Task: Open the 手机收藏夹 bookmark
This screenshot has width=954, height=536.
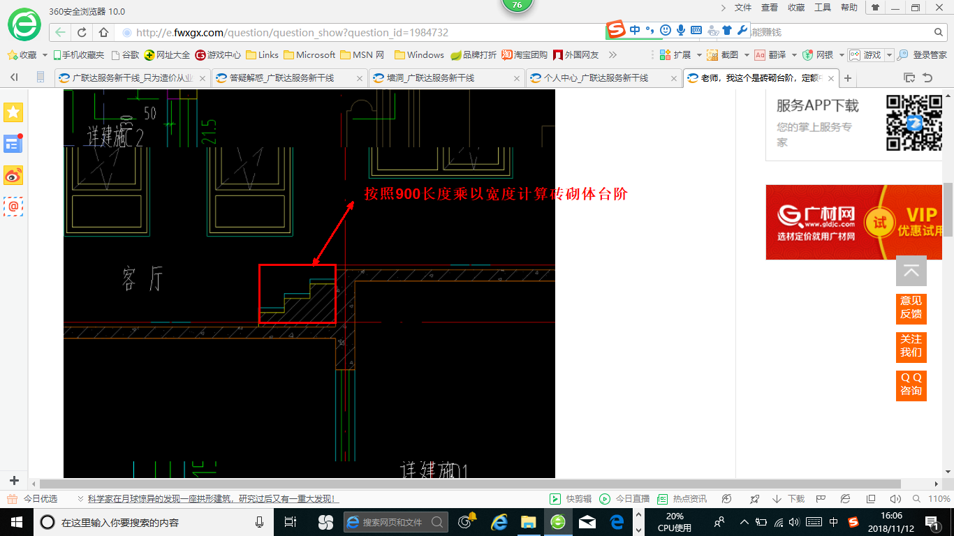Action: [78, 54]
